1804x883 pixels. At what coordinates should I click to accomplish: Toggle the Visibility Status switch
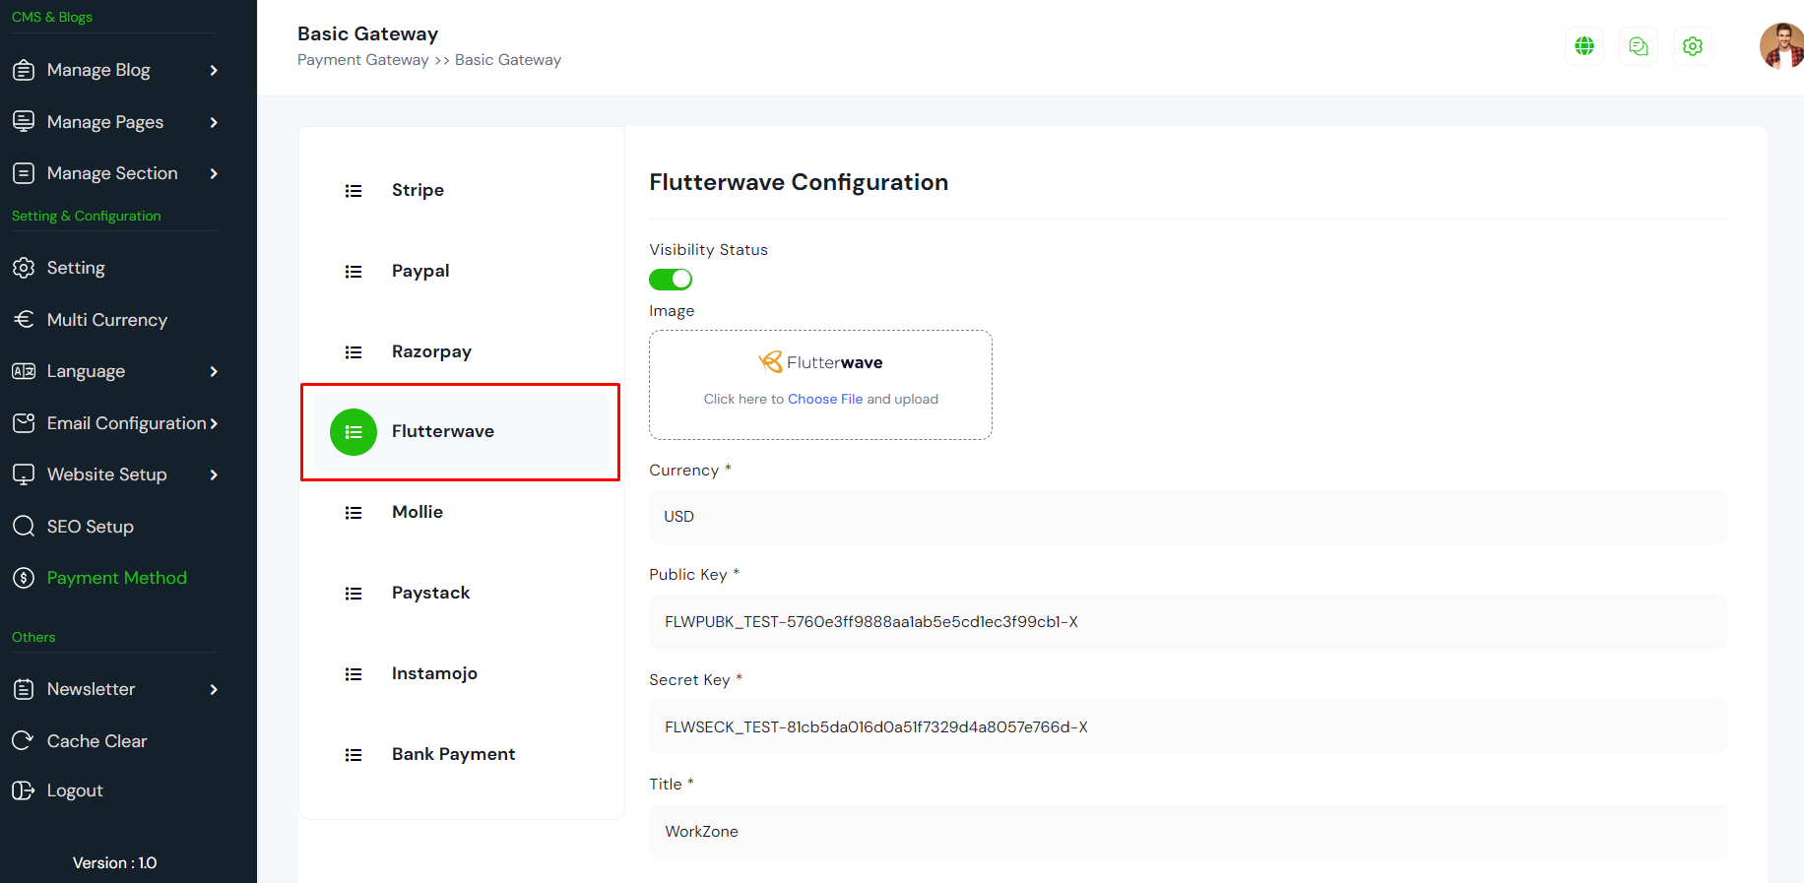(671, 280)
